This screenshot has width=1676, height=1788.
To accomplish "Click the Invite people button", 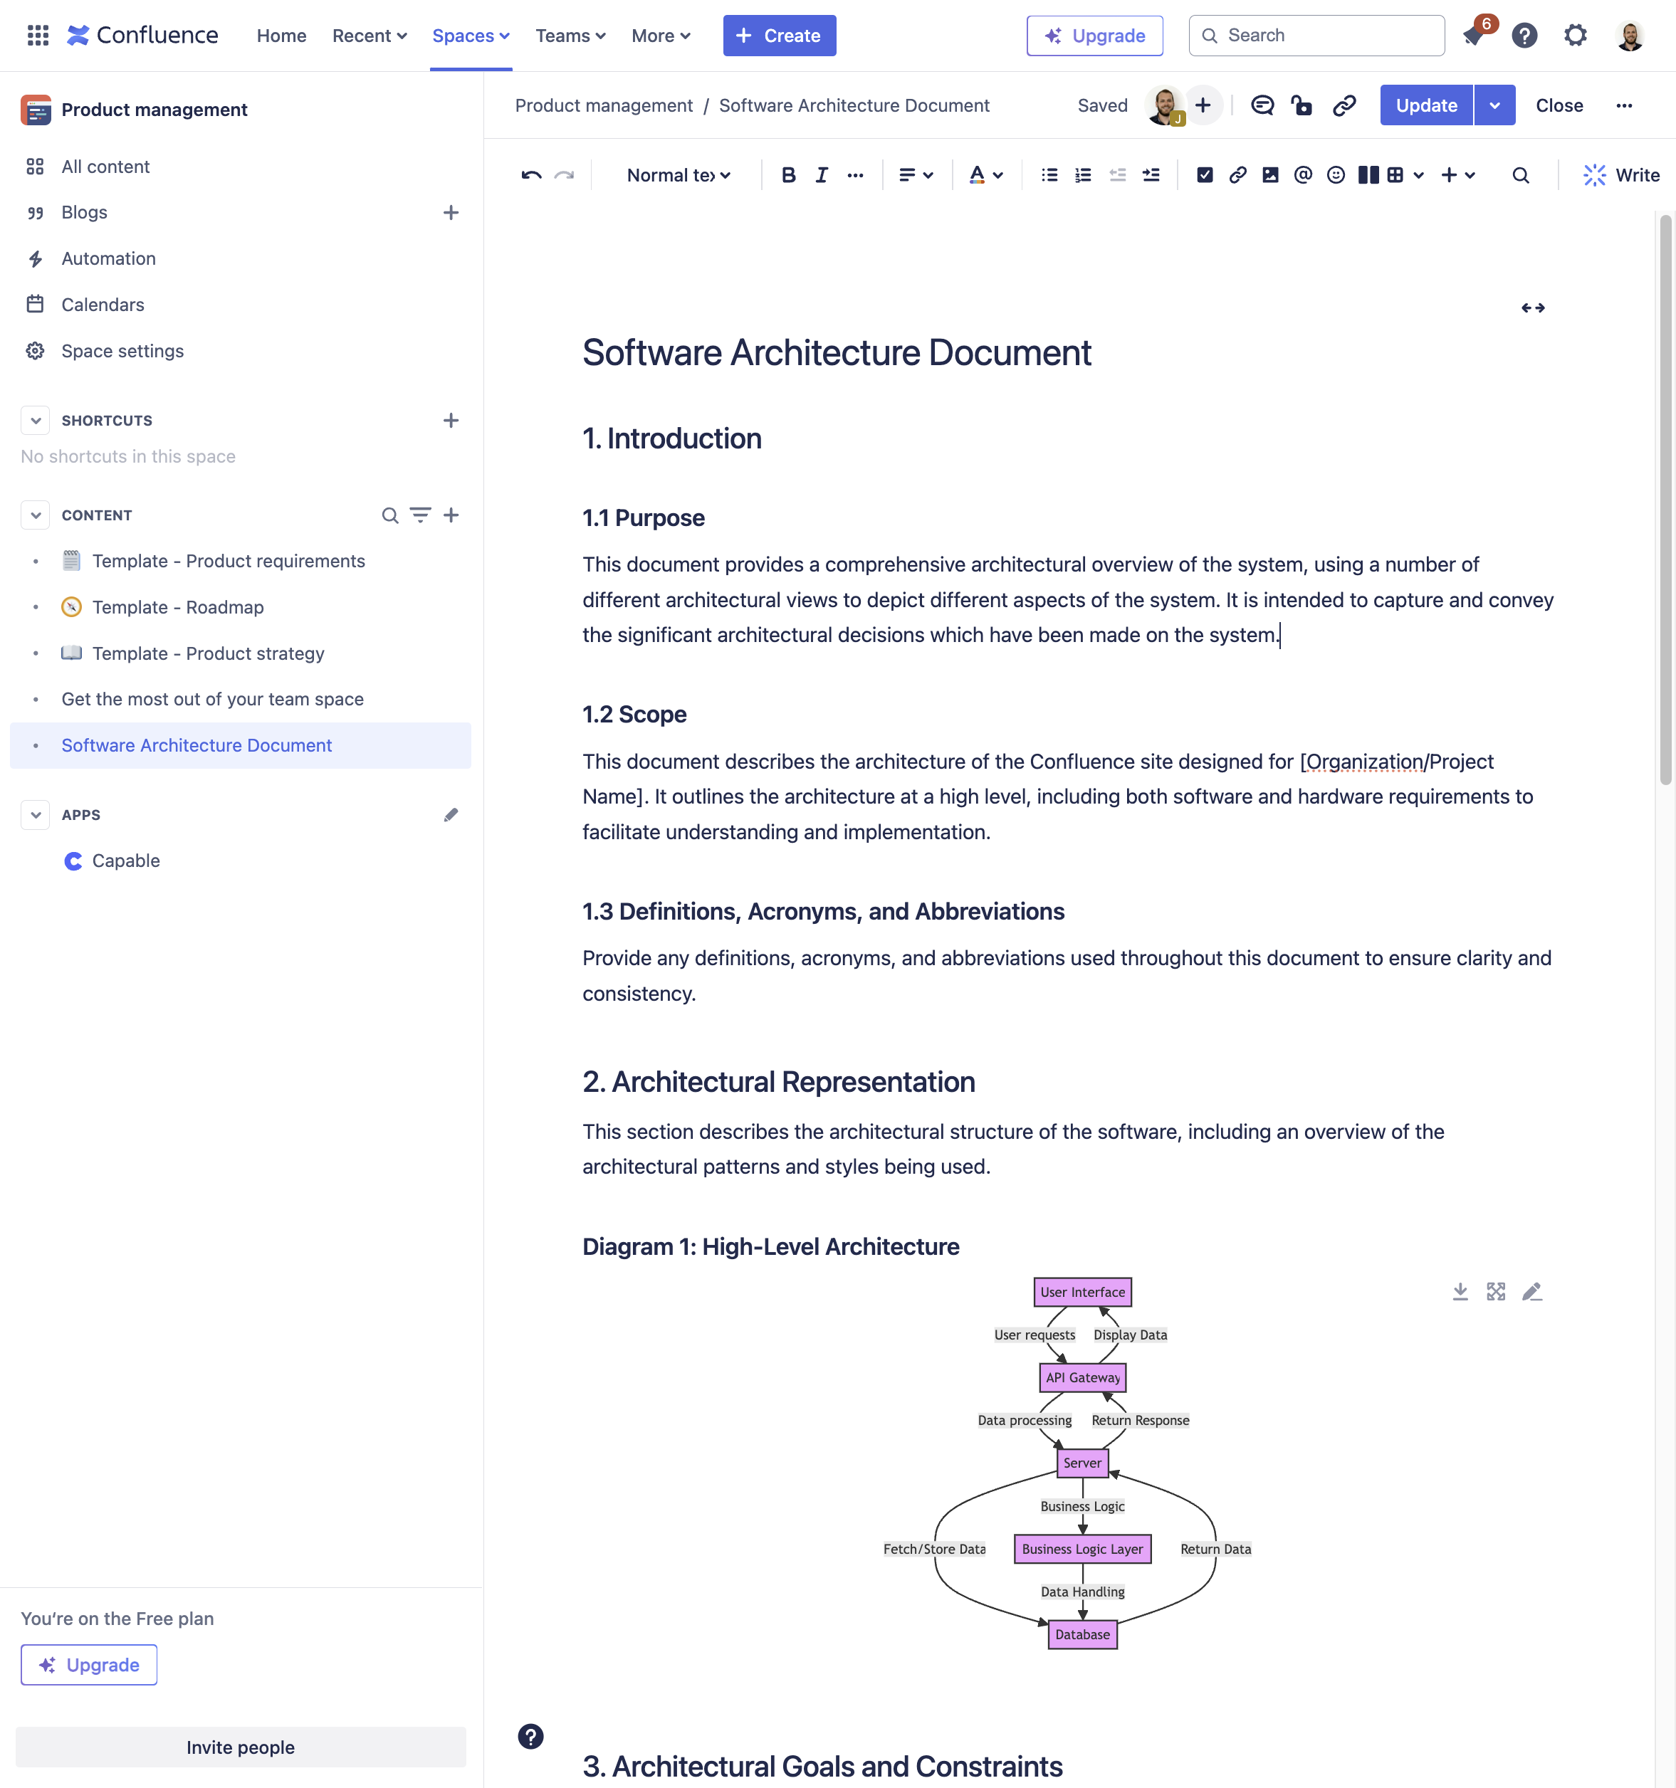I will click(x=240, y=1747).
